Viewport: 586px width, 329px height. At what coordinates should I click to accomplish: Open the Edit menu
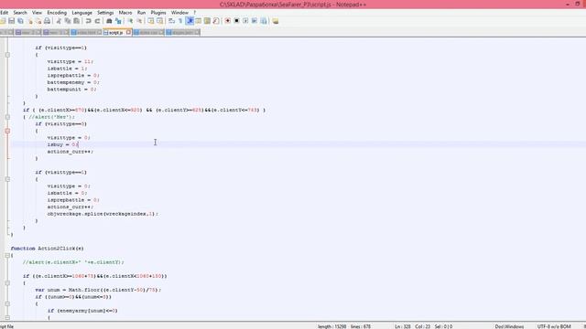click(4, 12)
